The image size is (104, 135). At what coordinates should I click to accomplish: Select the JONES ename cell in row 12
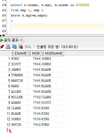point(19,119)
